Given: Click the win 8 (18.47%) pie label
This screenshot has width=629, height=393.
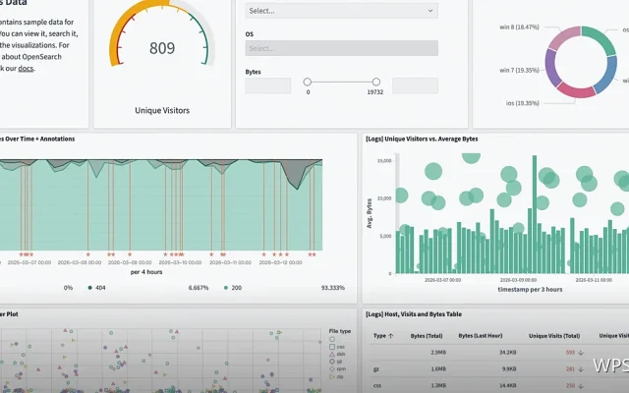Looking at the screenshot, I should (519, 28).
